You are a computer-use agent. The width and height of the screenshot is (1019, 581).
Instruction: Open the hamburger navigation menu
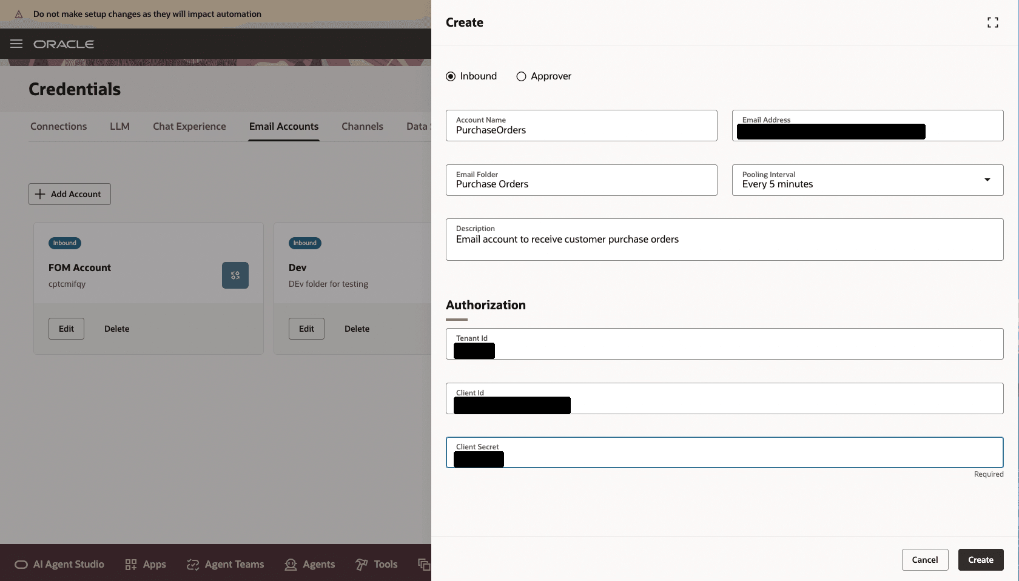(16, 44)
